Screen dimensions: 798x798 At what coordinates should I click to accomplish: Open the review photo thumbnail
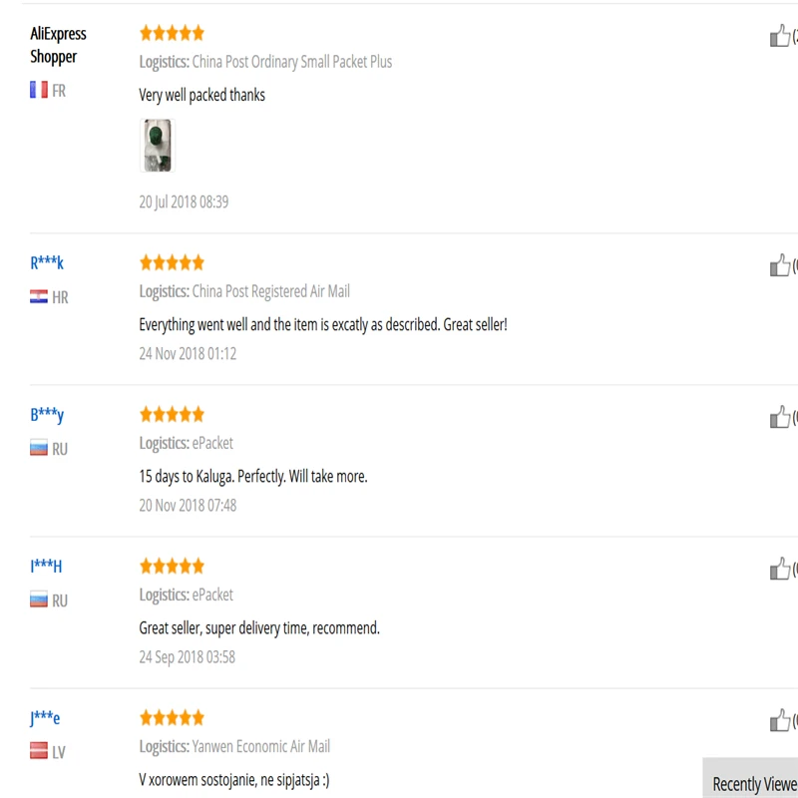point(158,146)
